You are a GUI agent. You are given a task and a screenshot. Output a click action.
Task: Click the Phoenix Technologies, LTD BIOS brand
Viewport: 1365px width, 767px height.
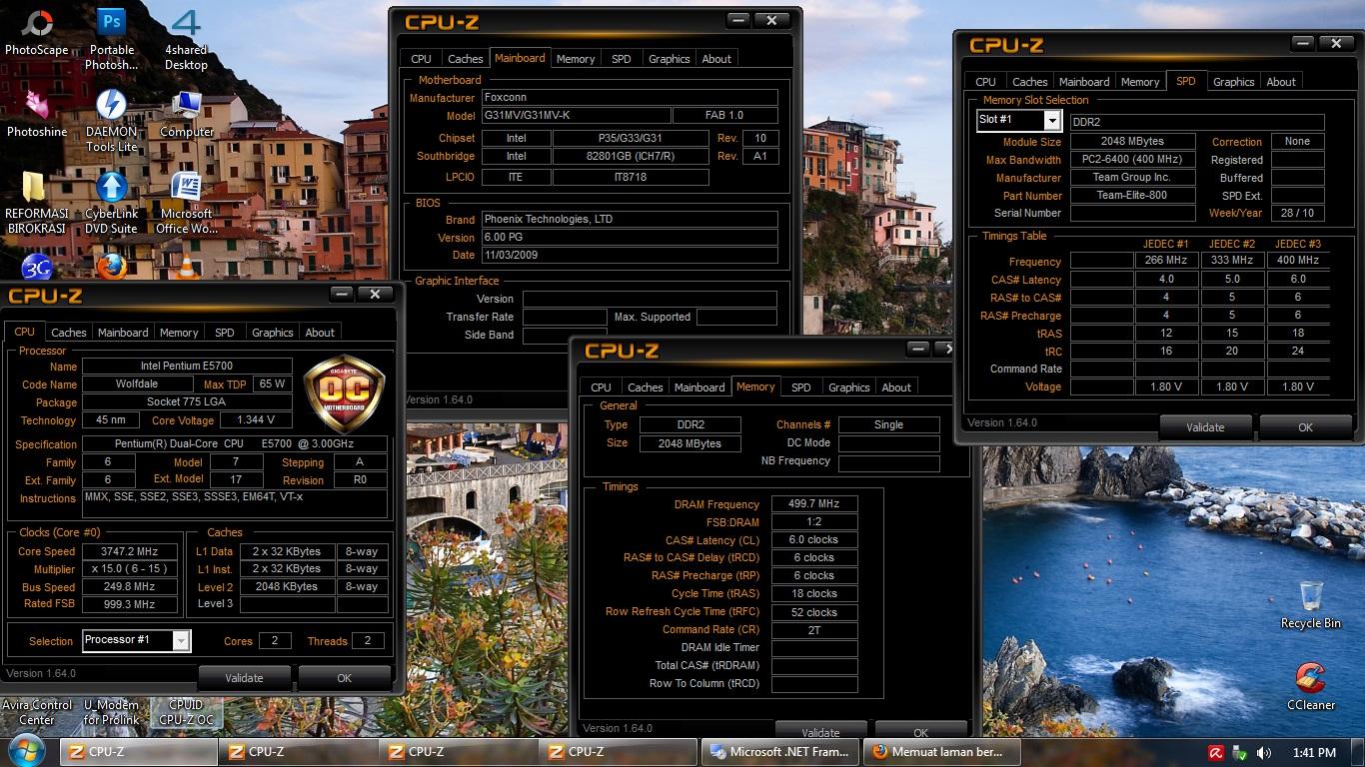[630, 219]
